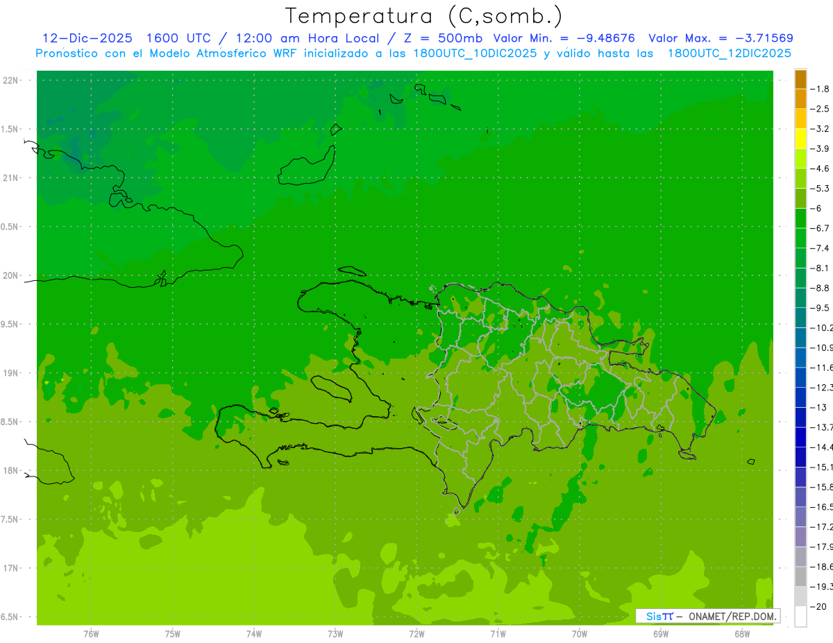
Task: Click the "-5.3" color scale label
Action: pyautogui.click(x=821, y=189)
